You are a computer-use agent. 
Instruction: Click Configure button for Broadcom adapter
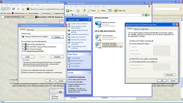58,37
